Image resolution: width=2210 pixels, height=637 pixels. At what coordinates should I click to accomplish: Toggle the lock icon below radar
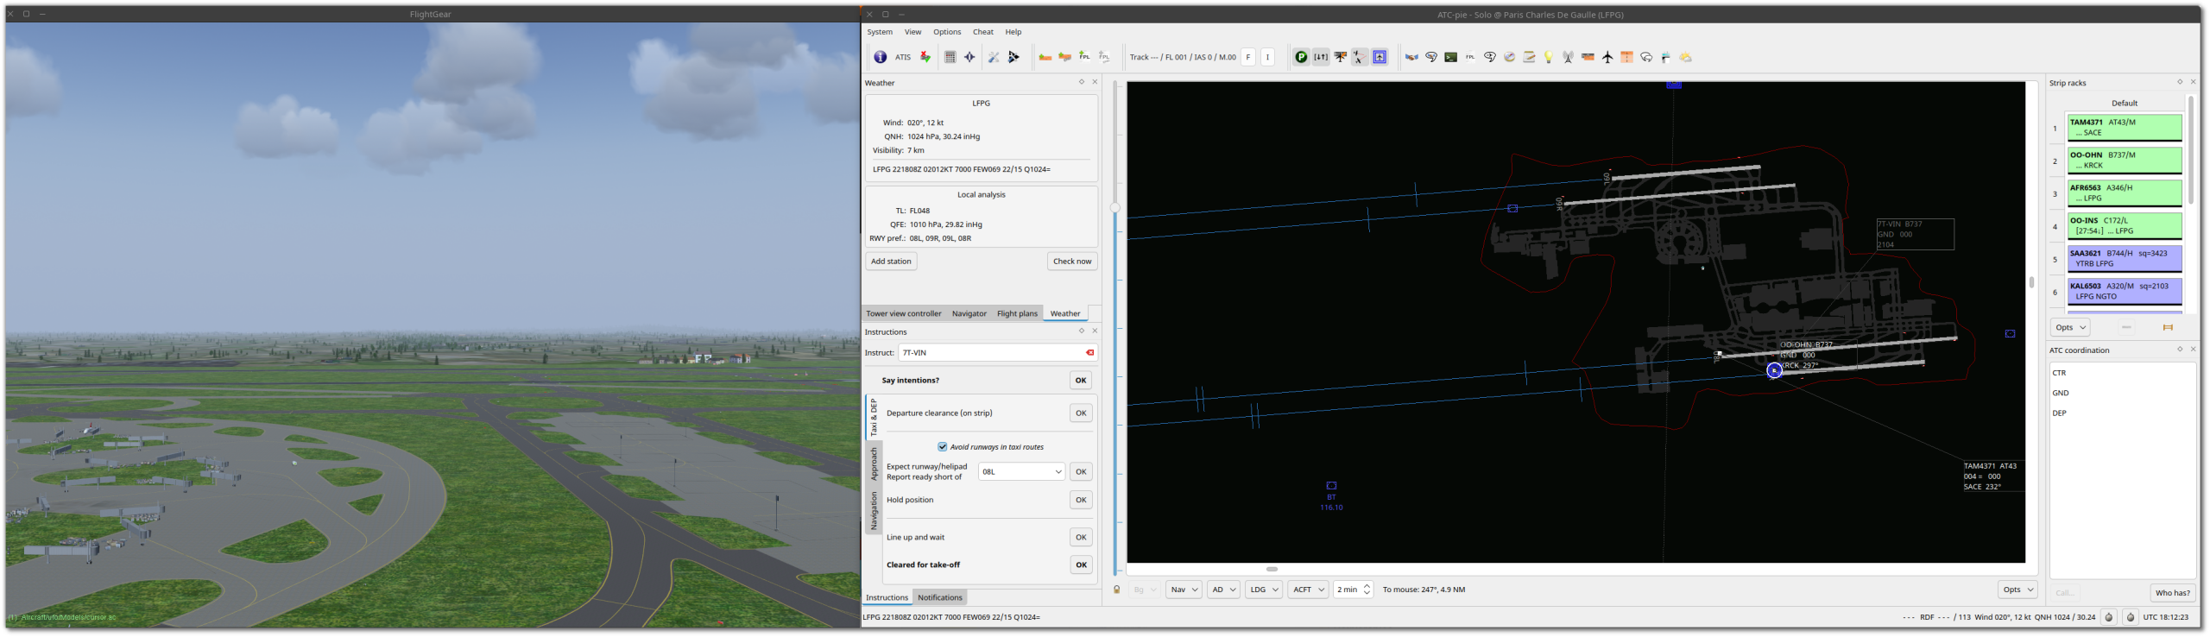1116,590
